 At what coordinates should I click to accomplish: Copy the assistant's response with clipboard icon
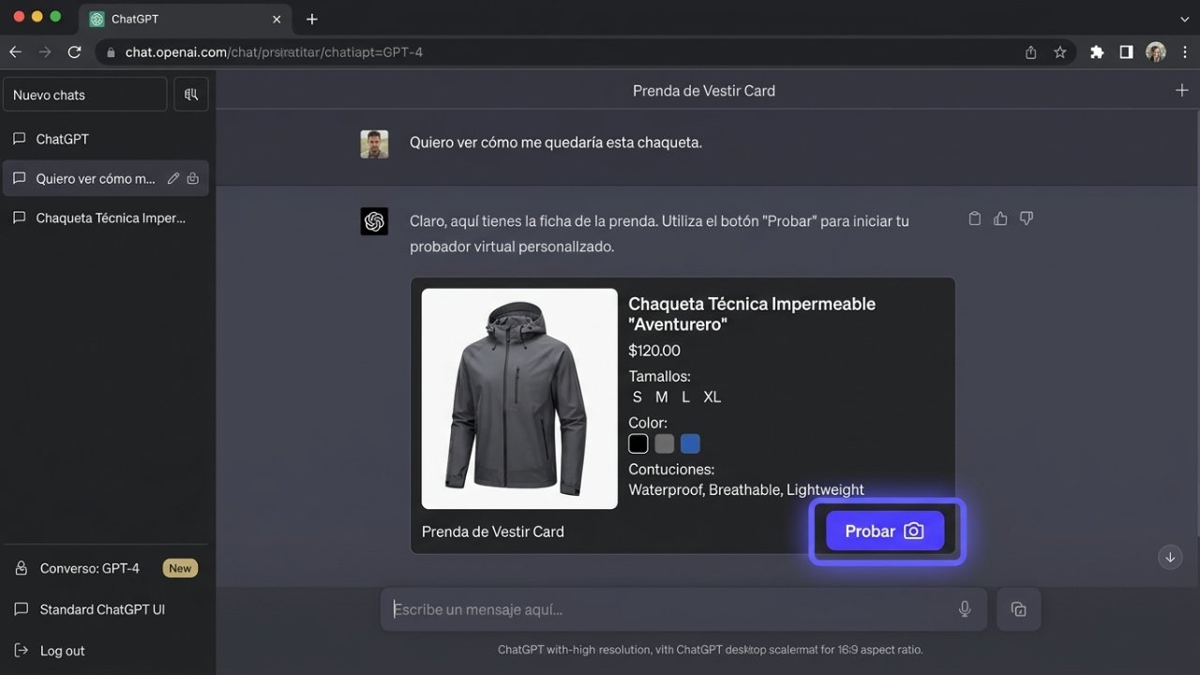(975, 218)
